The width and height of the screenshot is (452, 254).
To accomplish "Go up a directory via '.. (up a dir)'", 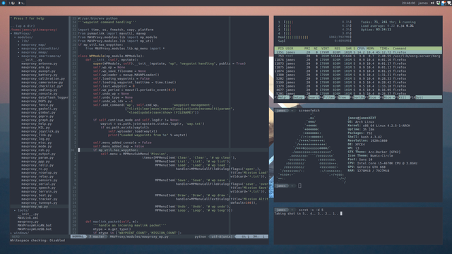I will [23, 26].
